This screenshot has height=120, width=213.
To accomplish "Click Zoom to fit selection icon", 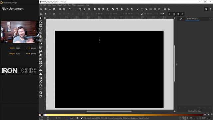I will pyautogui.click(x=95, y=9).
